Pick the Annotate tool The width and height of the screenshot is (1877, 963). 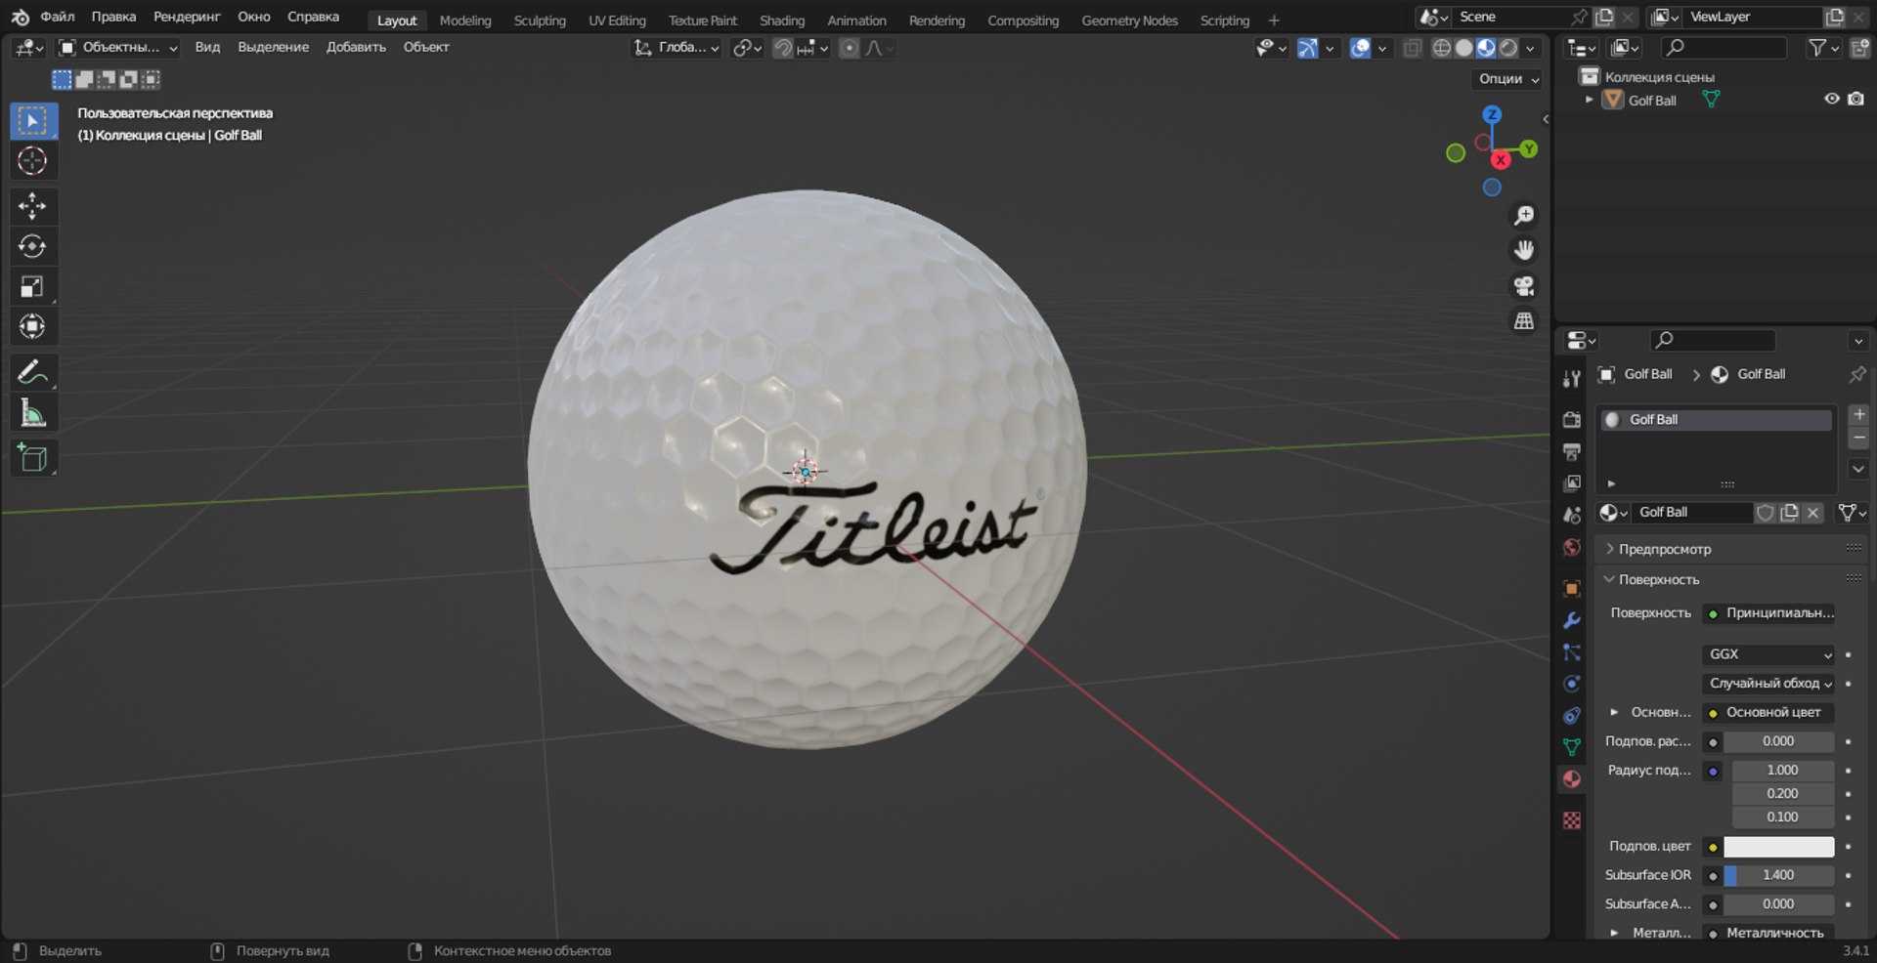(x=33, y=372)
